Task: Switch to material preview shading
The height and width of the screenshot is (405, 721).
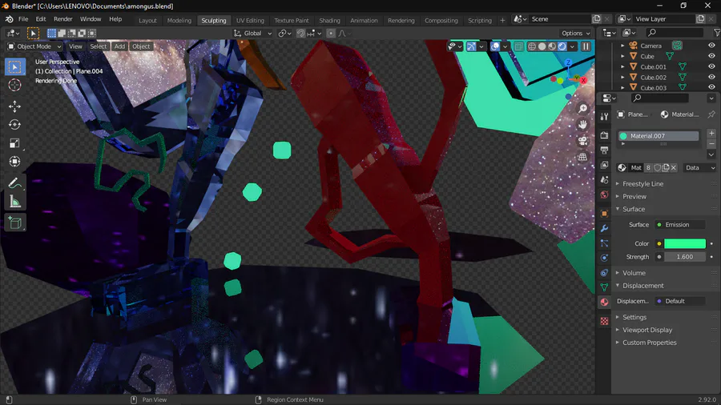Action: [x=552, y=46]
